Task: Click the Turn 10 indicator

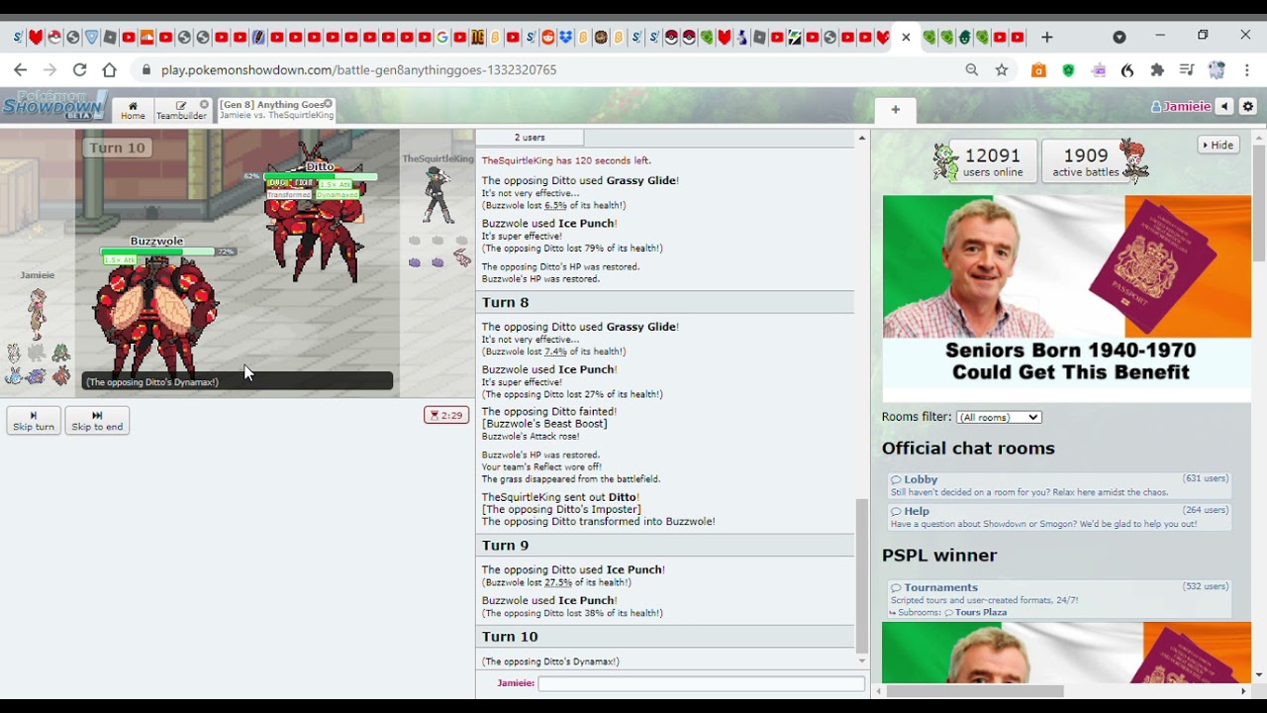Action: (x=117, y=148)
